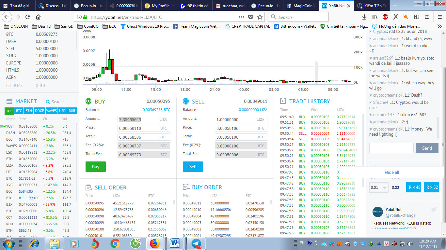
Task: Click the Firefox Search box
Action: coord(298,17)
